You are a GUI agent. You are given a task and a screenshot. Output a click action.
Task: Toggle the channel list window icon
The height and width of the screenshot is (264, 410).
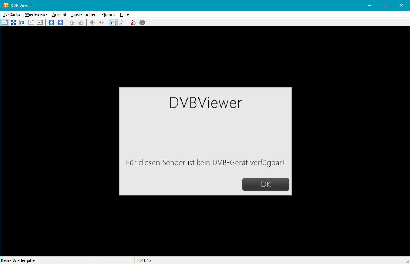(5, 23)
